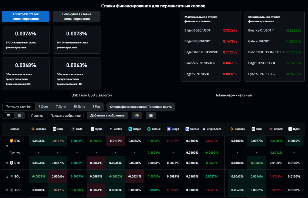Select 'Текущие тарифы' period tab
The image size is (308, 198).
pyautogui.click(x=18, y=106)
